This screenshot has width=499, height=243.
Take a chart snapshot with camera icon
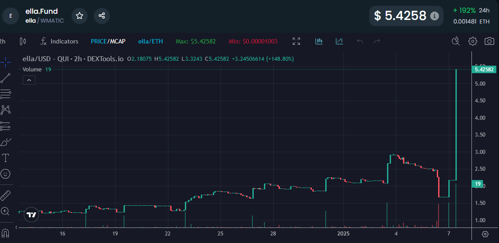[x=490, y=41]
